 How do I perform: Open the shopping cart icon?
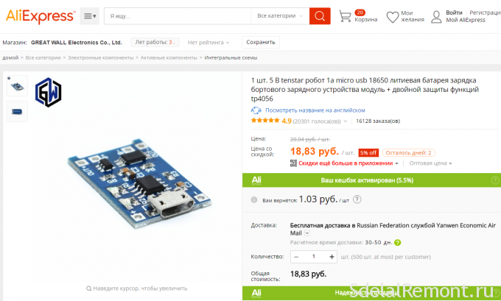[x=345, y=16]
